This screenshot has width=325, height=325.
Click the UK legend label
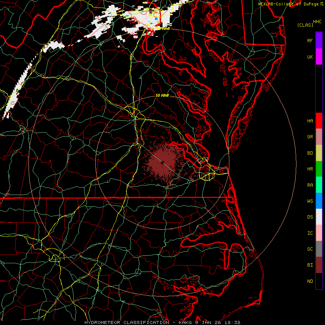tap(310, 57)
